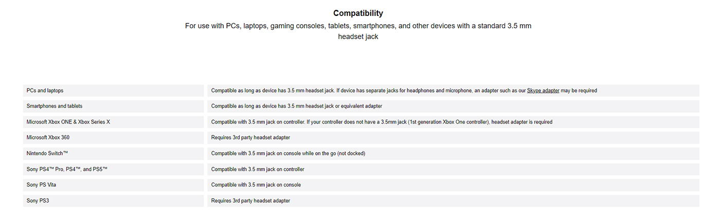The image size is (720, 210).
Task: Open the Skype adapter link
Action: click(x=543, y=91)
